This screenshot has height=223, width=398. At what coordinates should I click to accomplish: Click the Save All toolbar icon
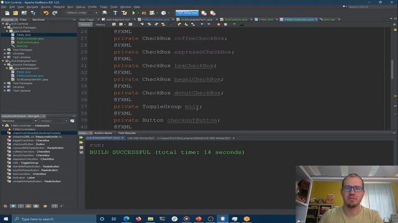(x=33, y=13)
